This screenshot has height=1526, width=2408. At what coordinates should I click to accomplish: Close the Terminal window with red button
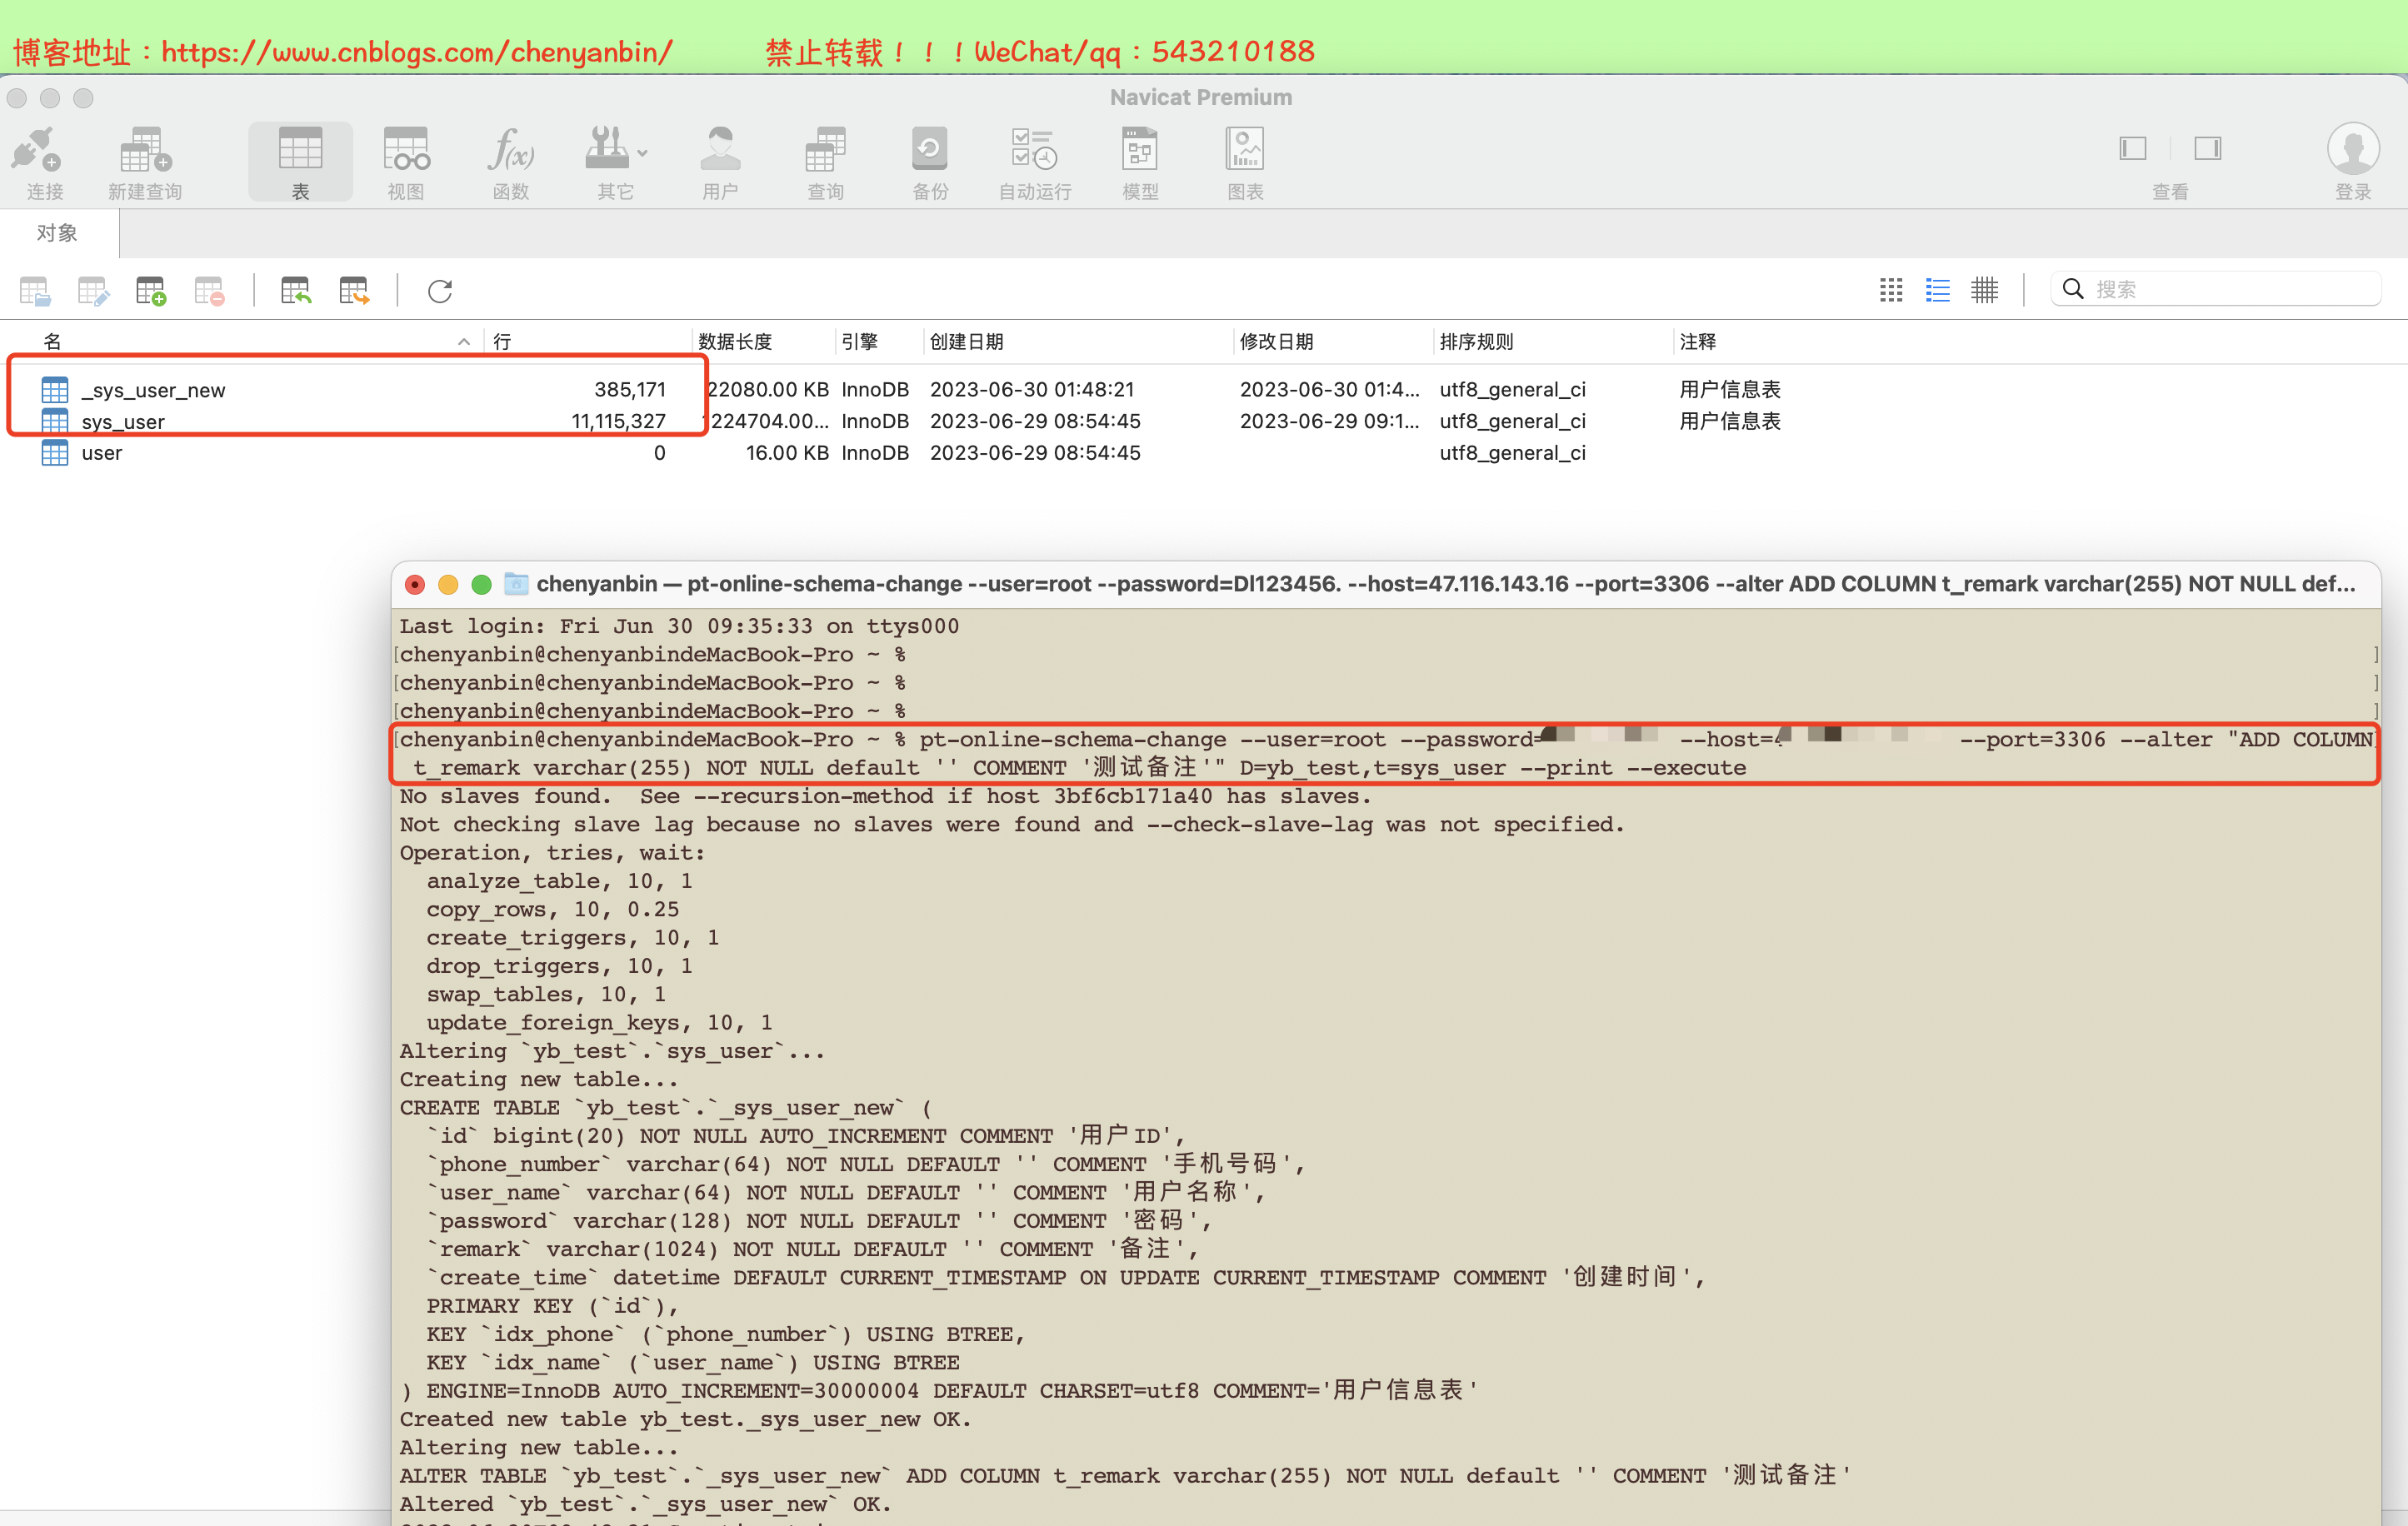pos(415,584)
